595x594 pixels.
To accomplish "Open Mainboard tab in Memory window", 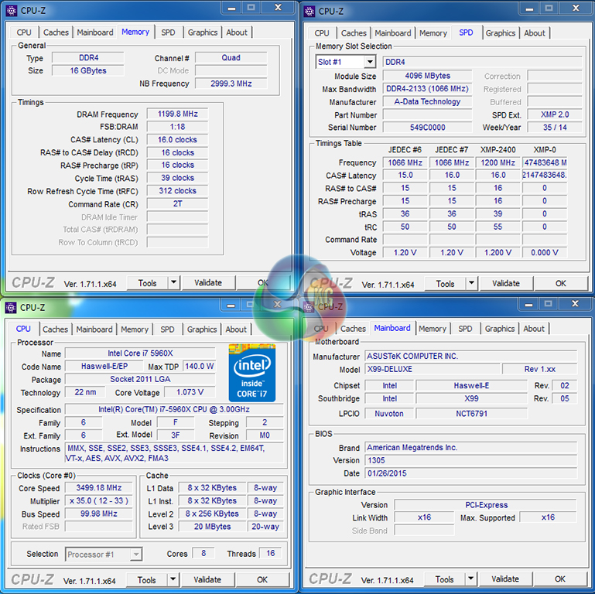I will 95,32.
